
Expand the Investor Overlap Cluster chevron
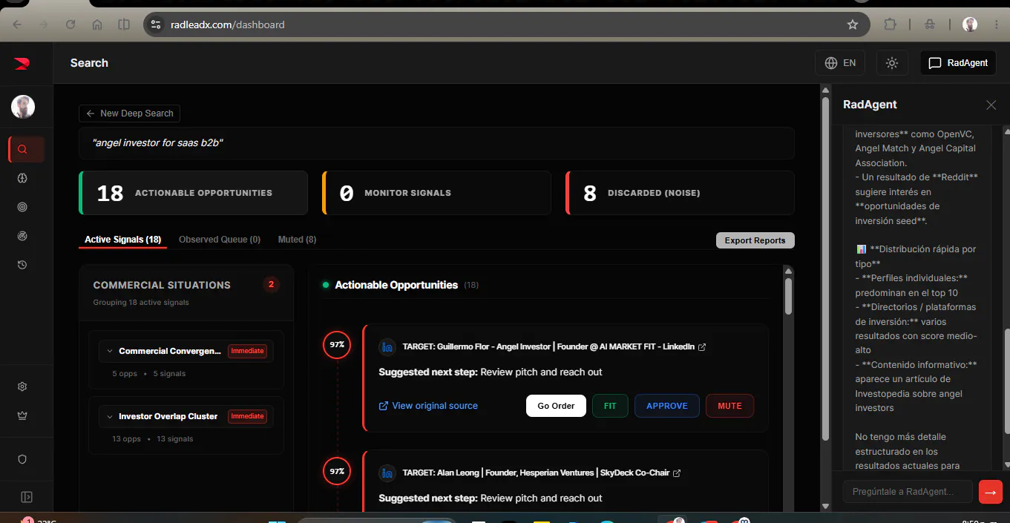point(110,416)
